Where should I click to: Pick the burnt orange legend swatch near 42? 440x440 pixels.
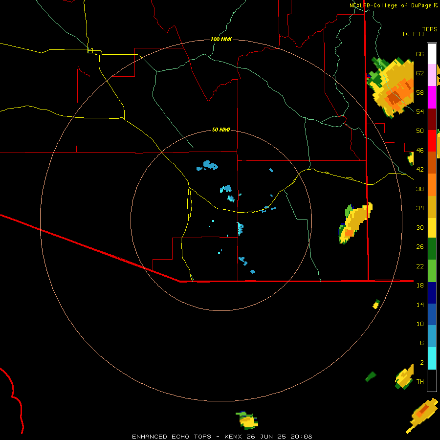pos(432,162)
